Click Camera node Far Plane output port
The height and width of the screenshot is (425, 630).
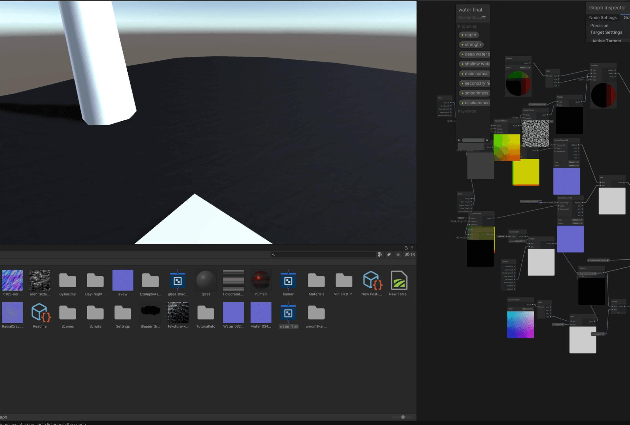514,279
